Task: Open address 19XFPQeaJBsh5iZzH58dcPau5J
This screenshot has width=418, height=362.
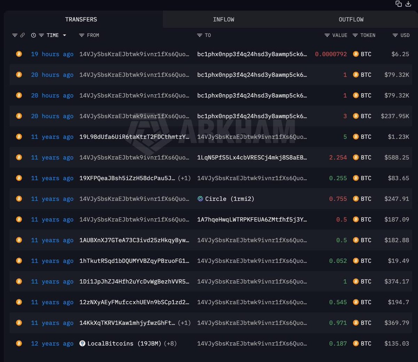Action: (x=127, y=178)
